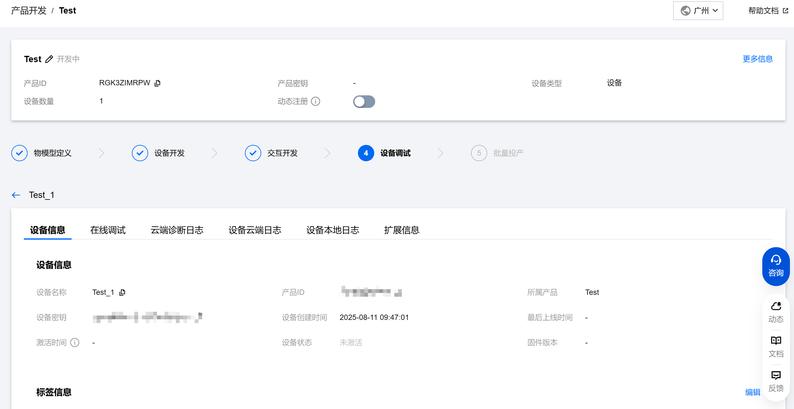Expand the 广州 region dropdown

698,11
